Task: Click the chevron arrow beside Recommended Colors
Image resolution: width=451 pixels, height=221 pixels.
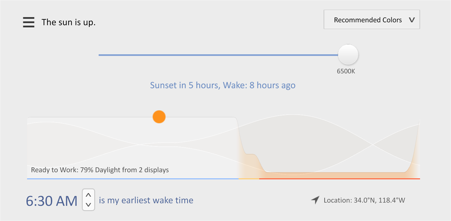Action: click(x=412, y=20)
